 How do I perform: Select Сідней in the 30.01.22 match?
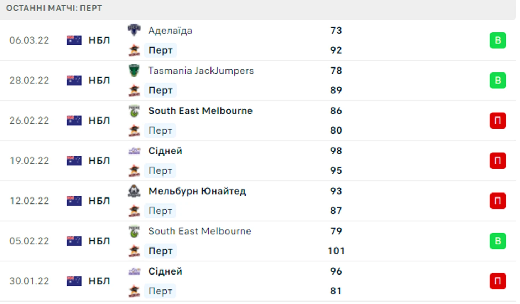(x=165, y=271)
